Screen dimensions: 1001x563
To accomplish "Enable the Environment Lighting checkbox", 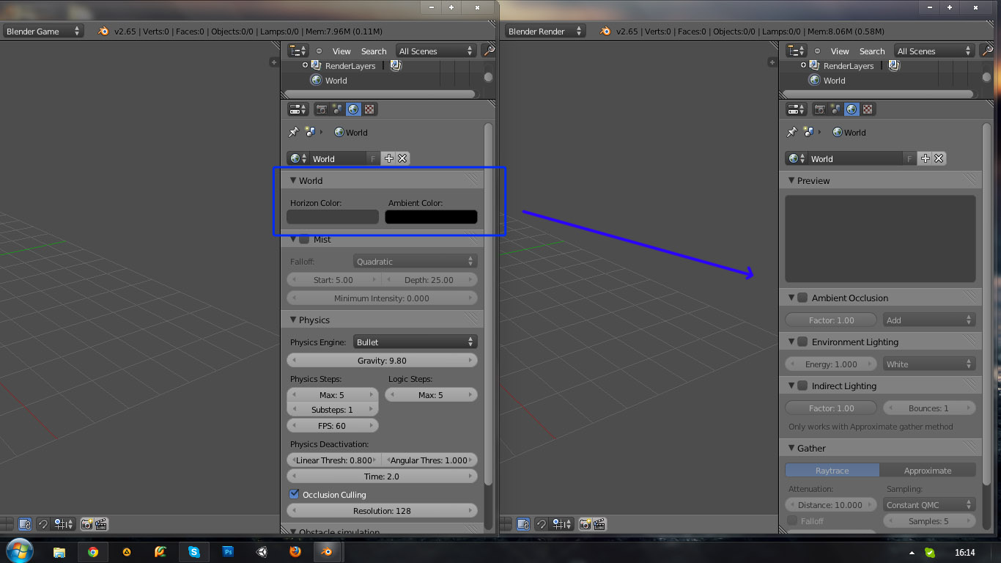I will [x=800, y=342].
